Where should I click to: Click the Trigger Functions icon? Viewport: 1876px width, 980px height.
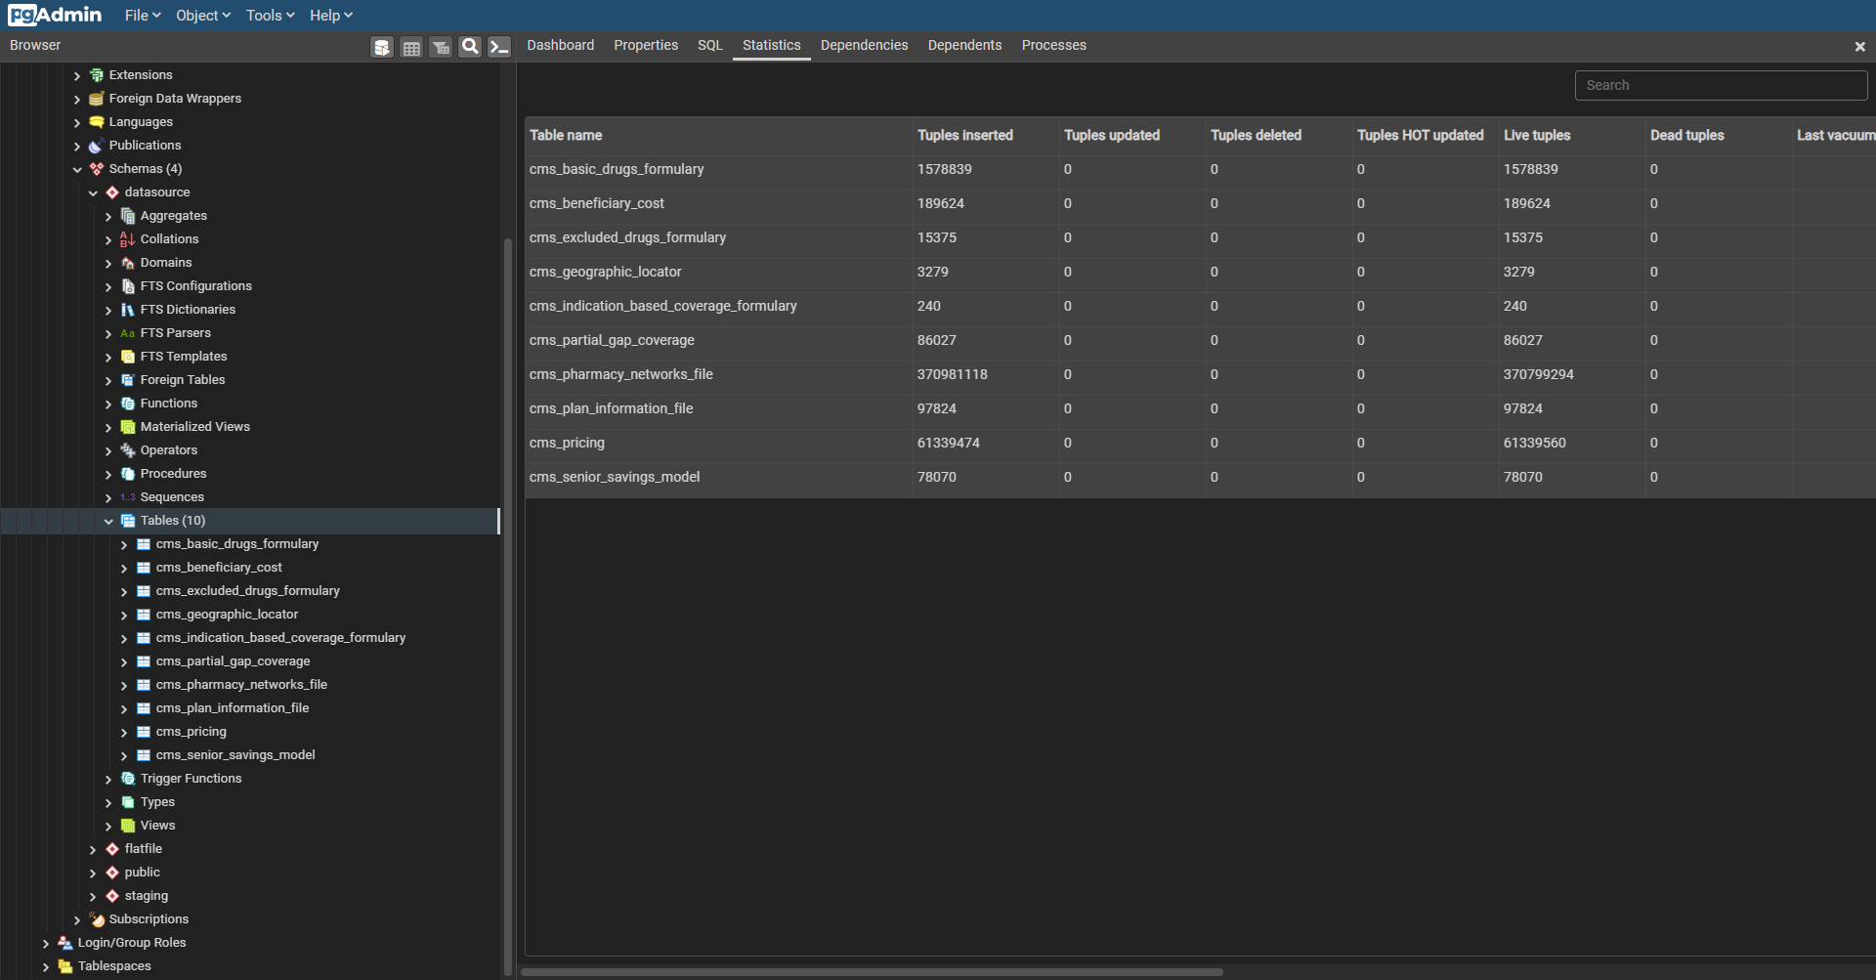coord(128,779)
